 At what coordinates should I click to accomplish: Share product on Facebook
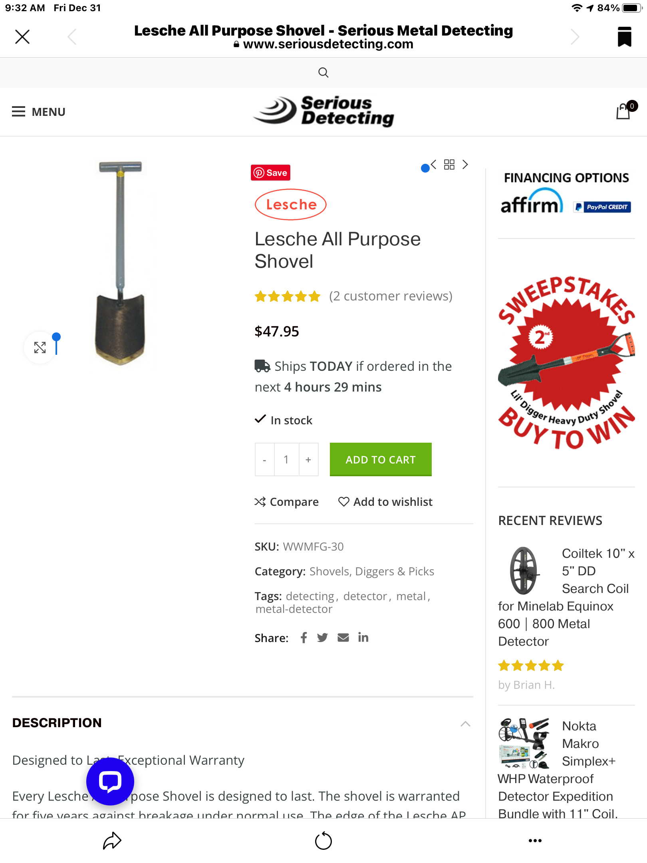pyautogui.click(x=304, y=638)
